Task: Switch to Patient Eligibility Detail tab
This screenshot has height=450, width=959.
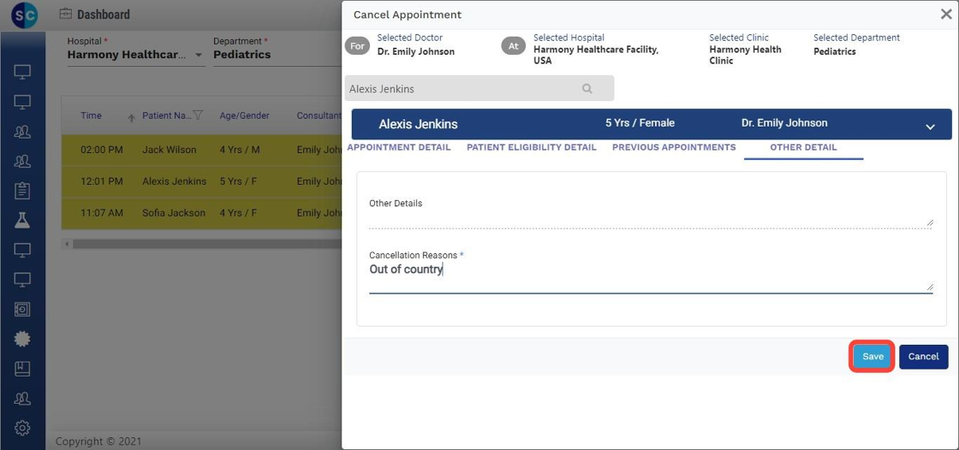Action: click(x=532, y=147)
